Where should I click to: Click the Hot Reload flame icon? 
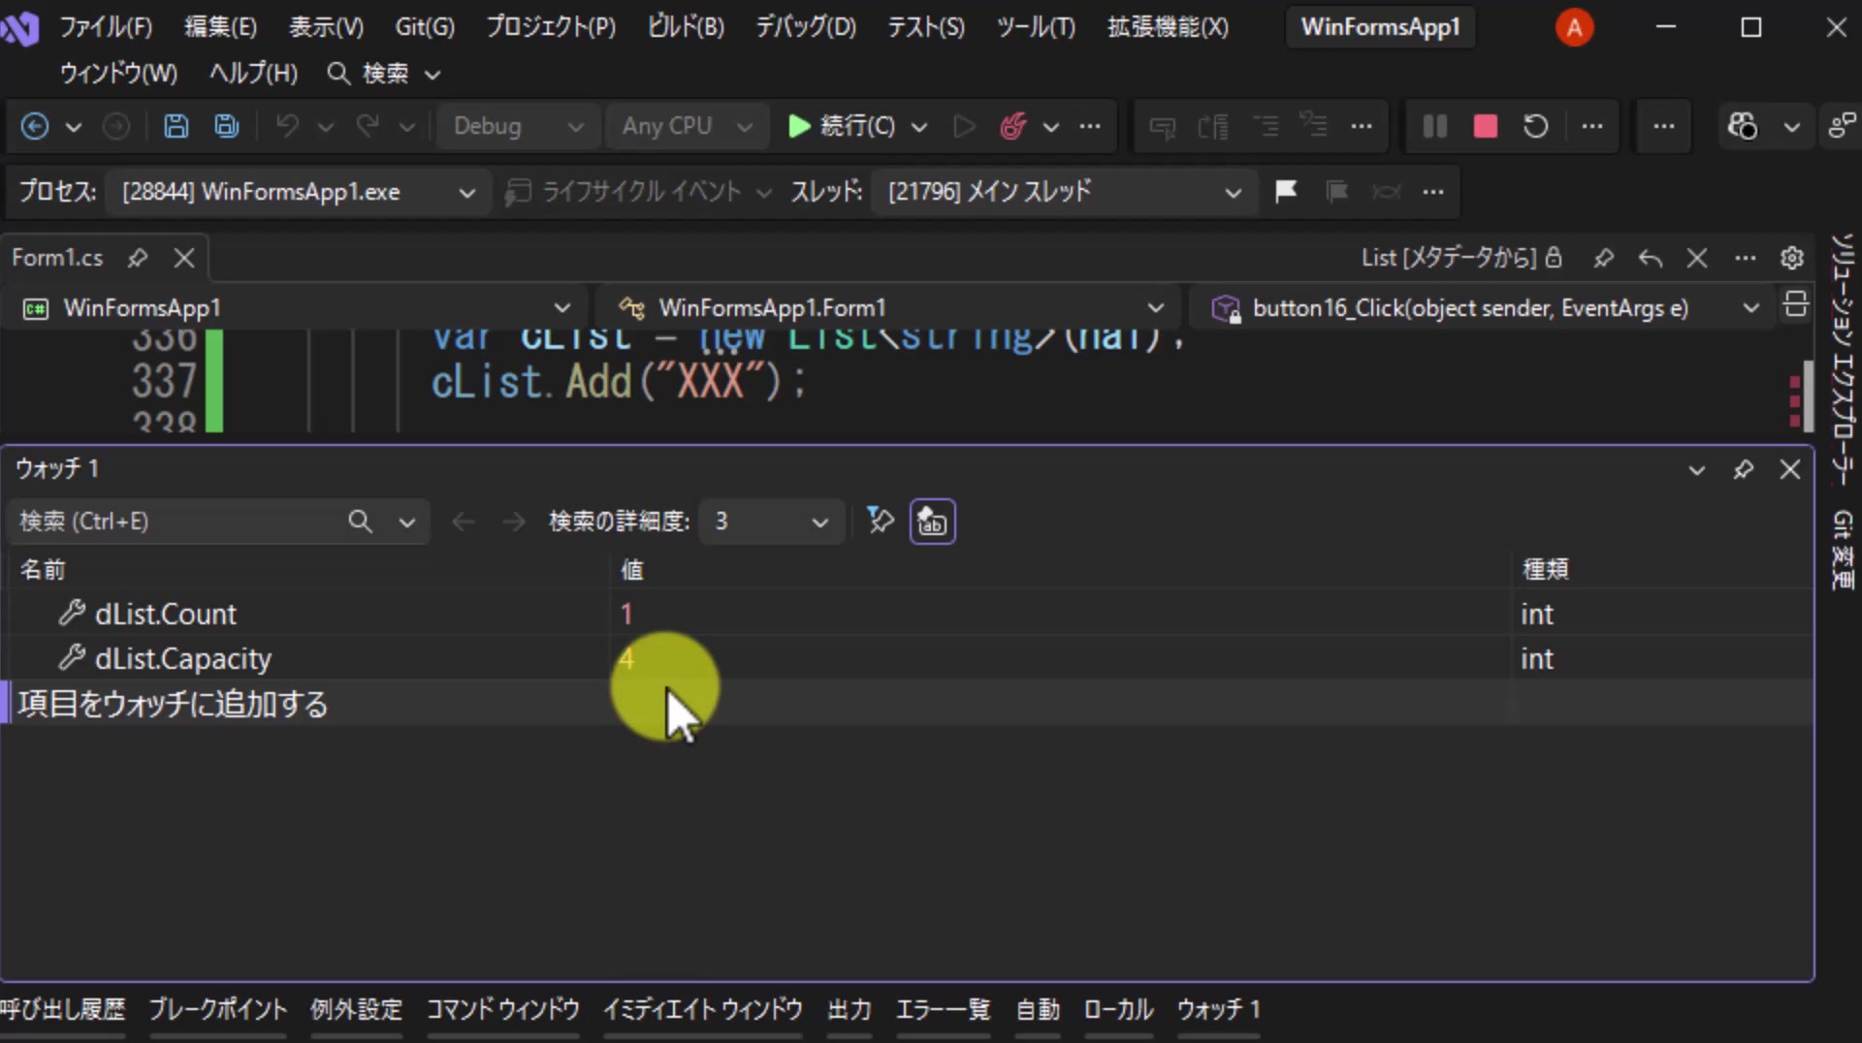point(1013,126)
